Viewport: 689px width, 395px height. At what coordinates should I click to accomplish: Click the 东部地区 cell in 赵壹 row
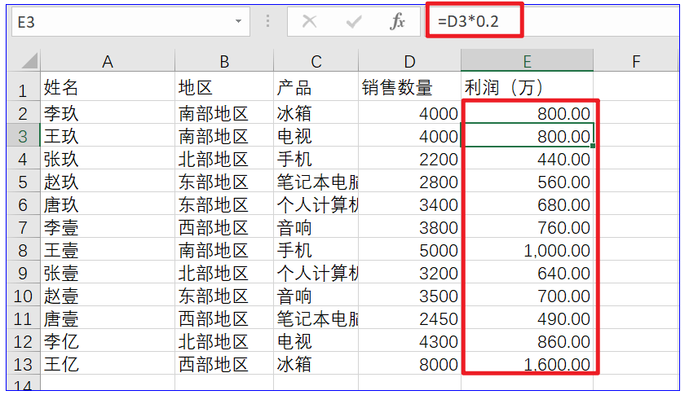tap(224, 296)
